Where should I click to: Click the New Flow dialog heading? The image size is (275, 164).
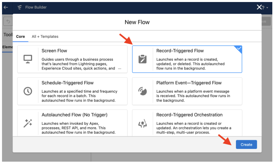[137, 22]
